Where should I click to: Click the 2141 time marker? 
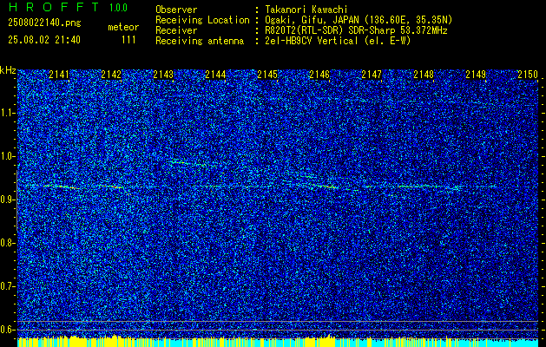(59, 75)
